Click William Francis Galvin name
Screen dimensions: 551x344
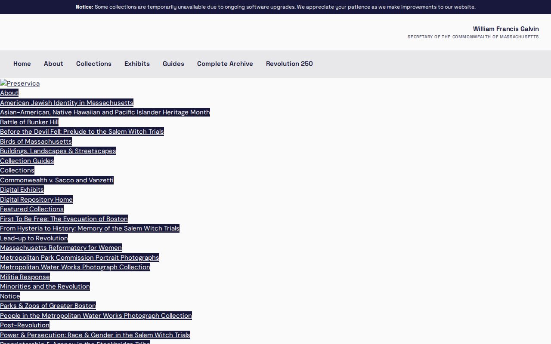pos(506,29)
